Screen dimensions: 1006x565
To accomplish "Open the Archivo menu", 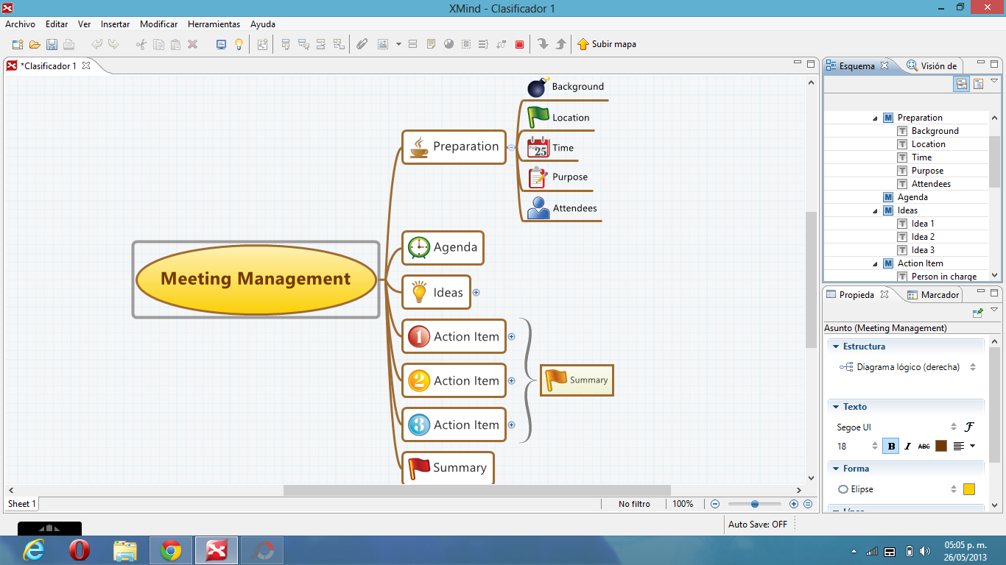I will 21,24.
